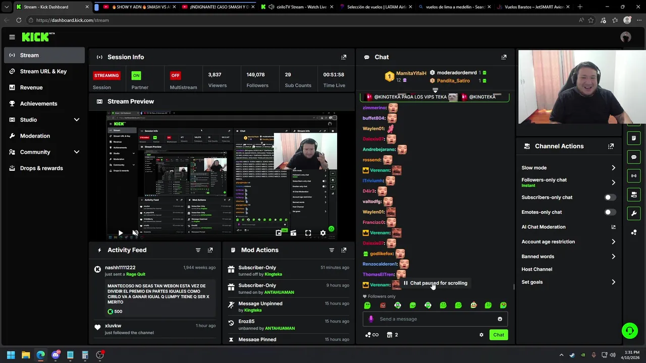Click the red angry emote in quick bar
Viewport: 646px width, 363px height.
(x=383, y=306)
